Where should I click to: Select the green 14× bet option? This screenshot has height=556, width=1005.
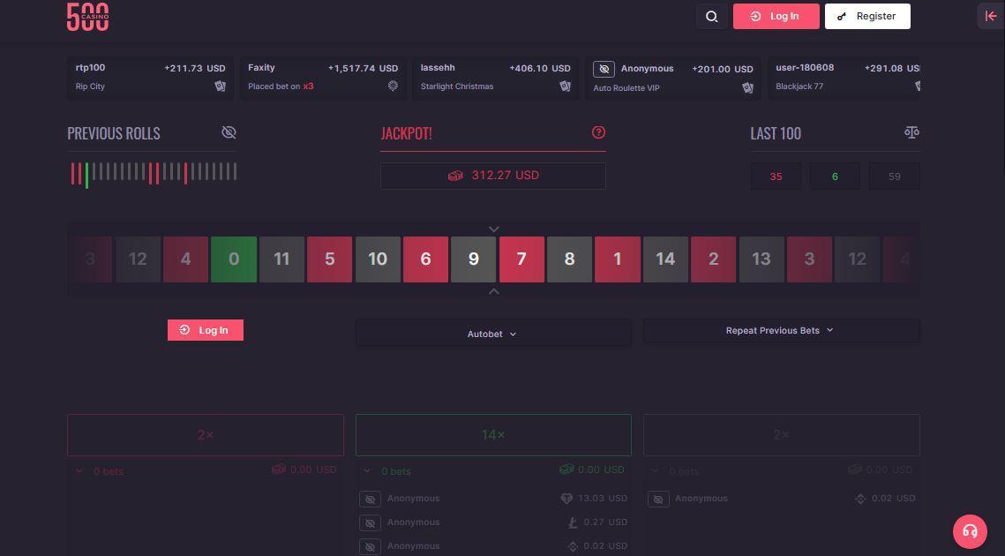tap(493, 435)
